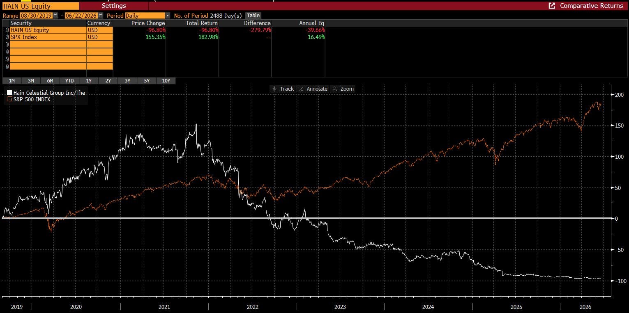This screenshot has height=313, width=629.
Task: Select the SPX Index security cell
Action: [48, 37]
